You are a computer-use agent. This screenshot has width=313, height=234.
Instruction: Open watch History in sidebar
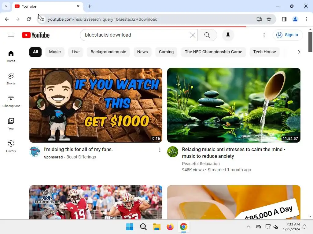[11, 146]
